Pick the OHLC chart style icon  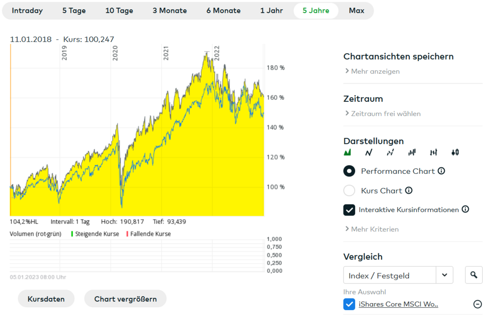tap(433, 153)
